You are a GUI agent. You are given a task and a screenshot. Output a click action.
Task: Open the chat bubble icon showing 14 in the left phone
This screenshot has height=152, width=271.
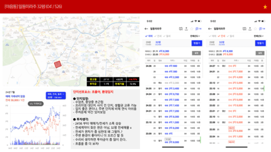coord(198,29)
